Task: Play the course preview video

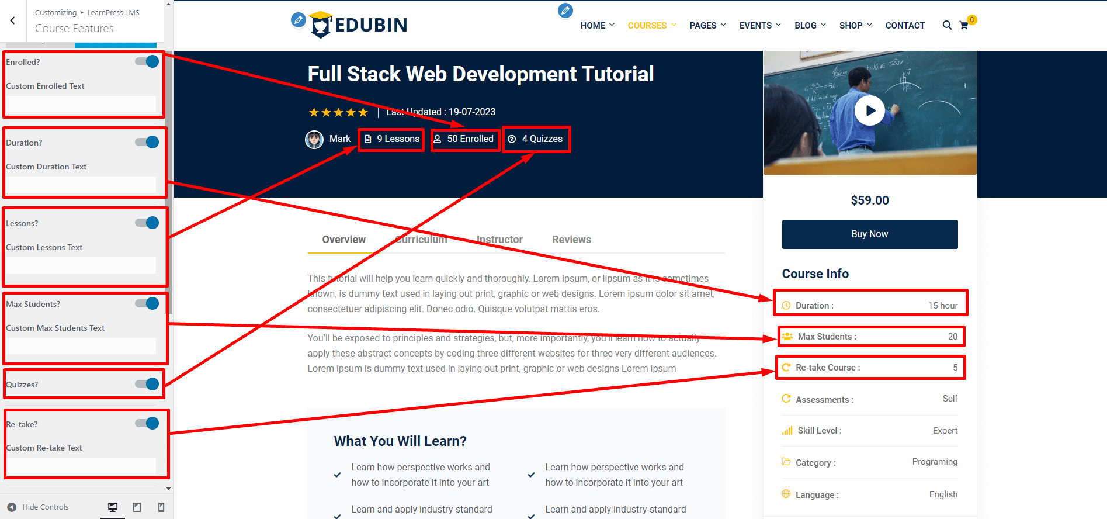Action: (x=870, y=110)
